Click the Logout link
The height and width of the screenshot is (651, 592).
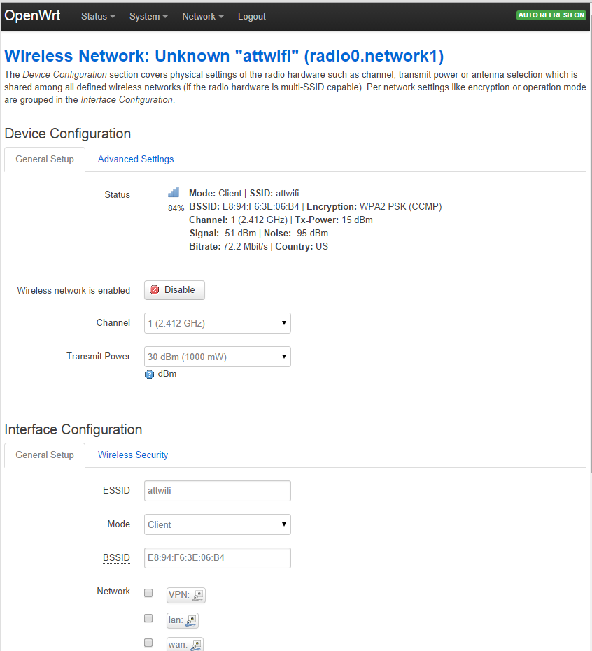pos(252,17)
